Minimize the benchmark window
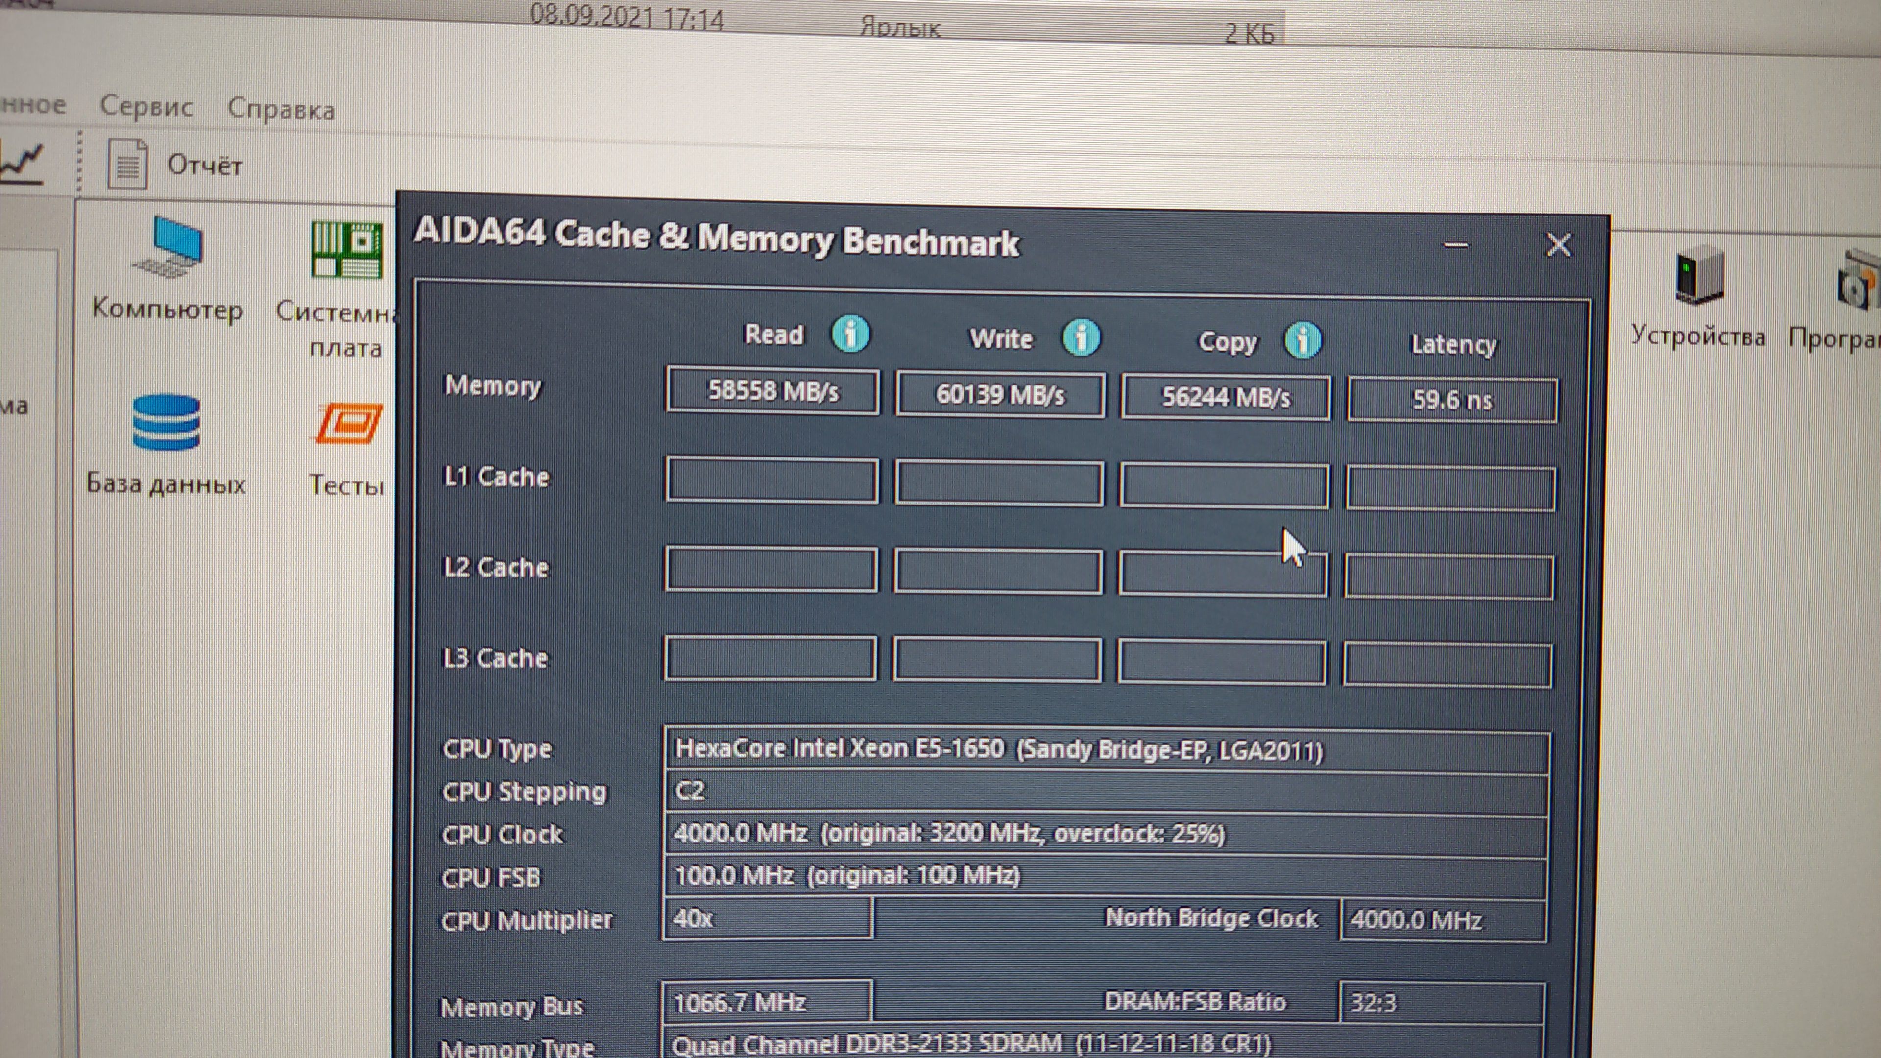 pos(1456,245)
